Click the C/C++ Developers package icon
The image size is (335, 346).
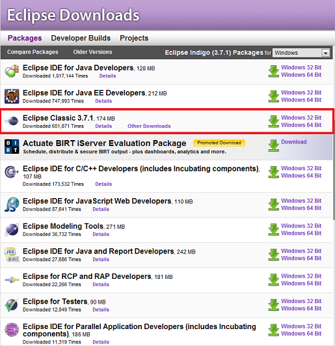tap(12, 172)
